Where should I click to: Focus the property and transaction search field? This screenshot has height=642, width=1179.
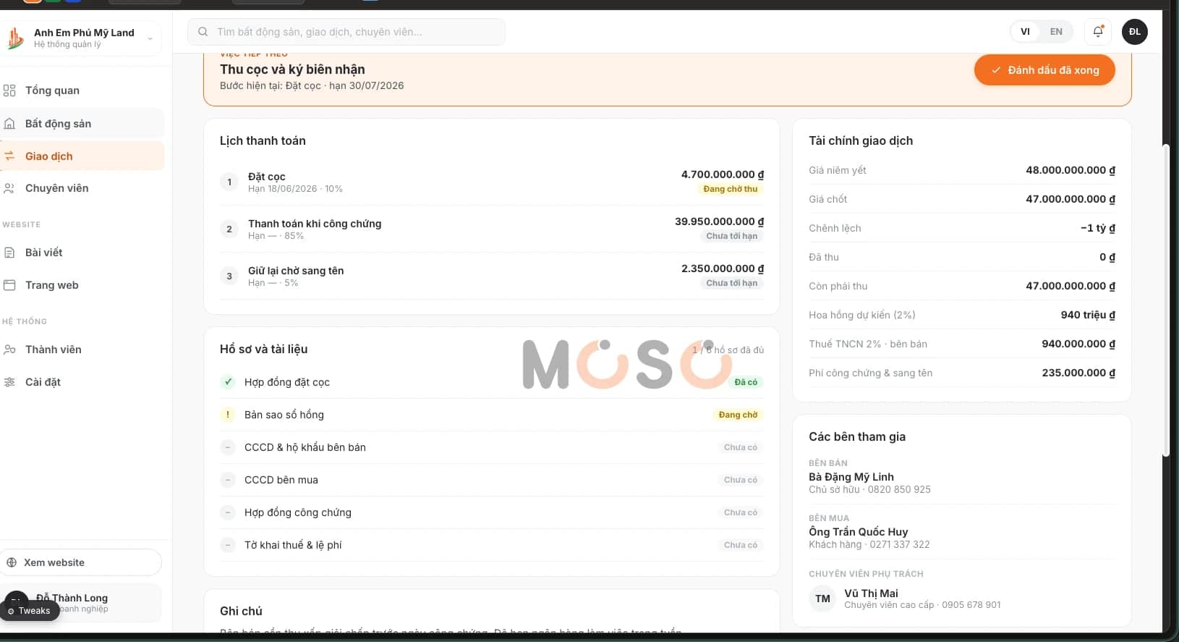(346, 32)
